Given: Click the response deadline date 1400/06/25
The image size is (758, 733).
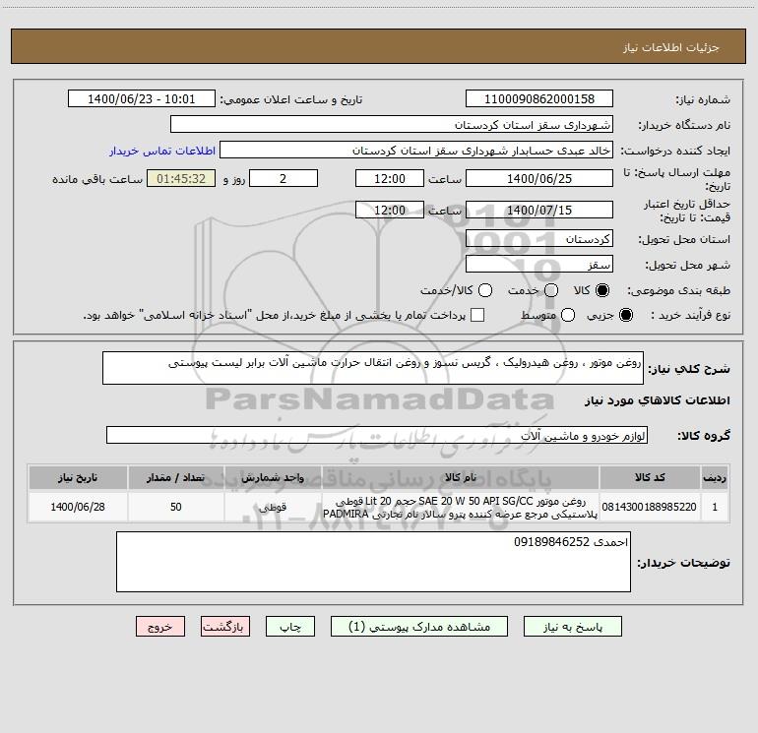Looking at the screenshot, I should click(539, 178).
